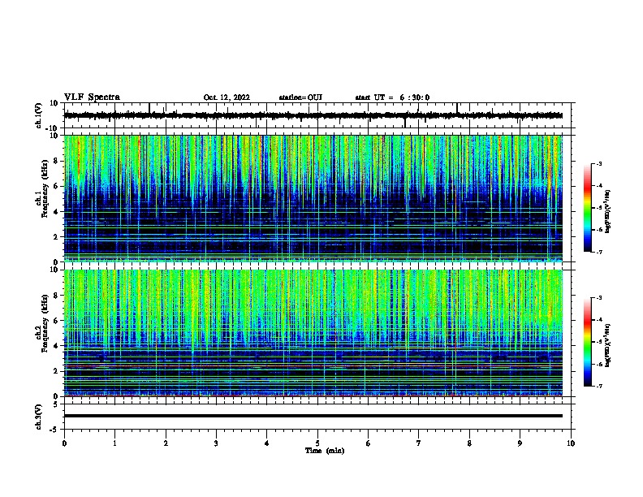Click inside the ch.1 spectrogram panel
The image size is (643, 497).
(313, 198)
